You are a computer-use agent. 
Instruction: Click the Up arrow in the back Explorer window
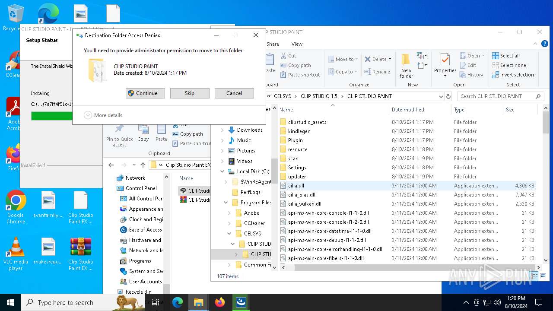[143, 165]
